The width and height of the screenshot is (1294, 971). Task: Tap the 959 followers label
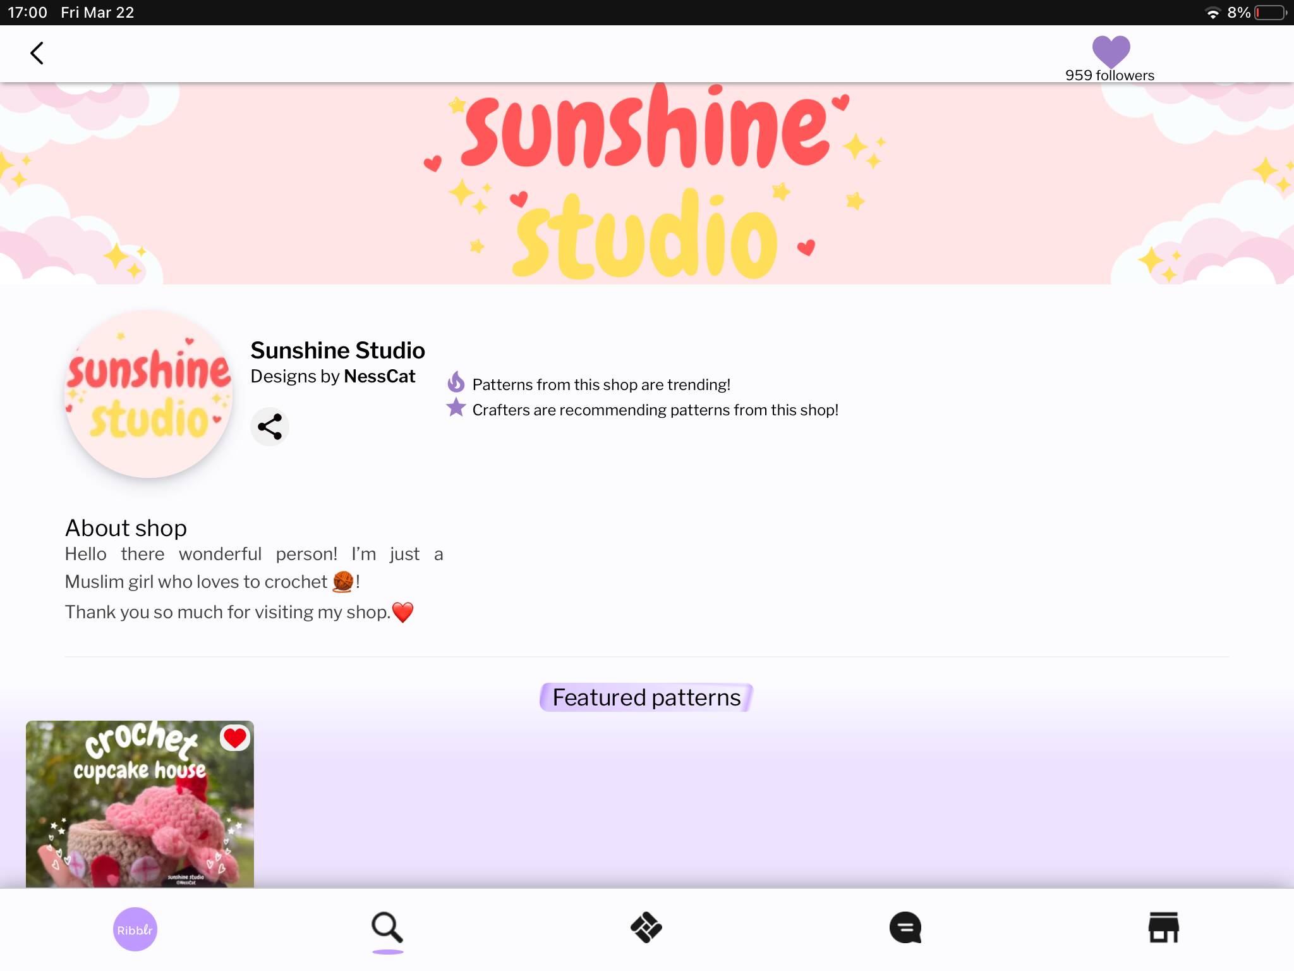pyautogui.click(x=1110, y=75)
